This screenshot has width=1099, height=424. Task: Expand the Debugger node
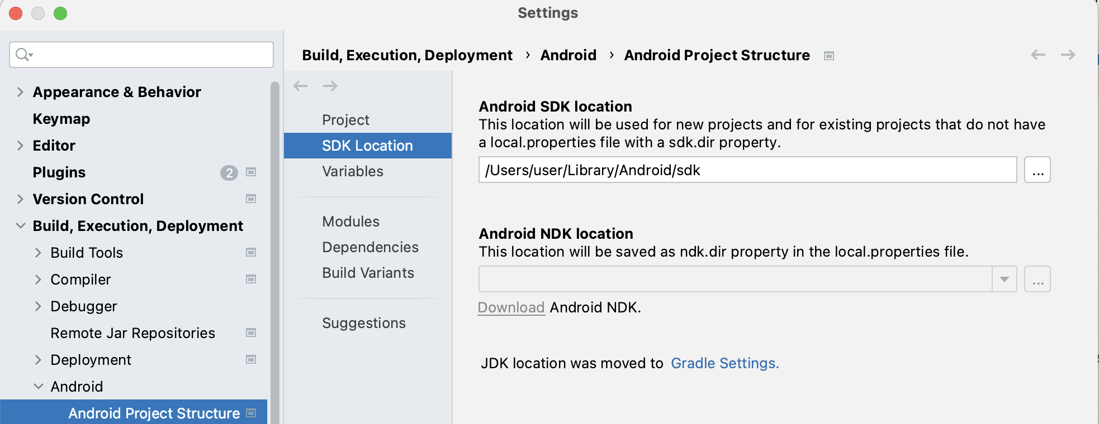point(38,306)
